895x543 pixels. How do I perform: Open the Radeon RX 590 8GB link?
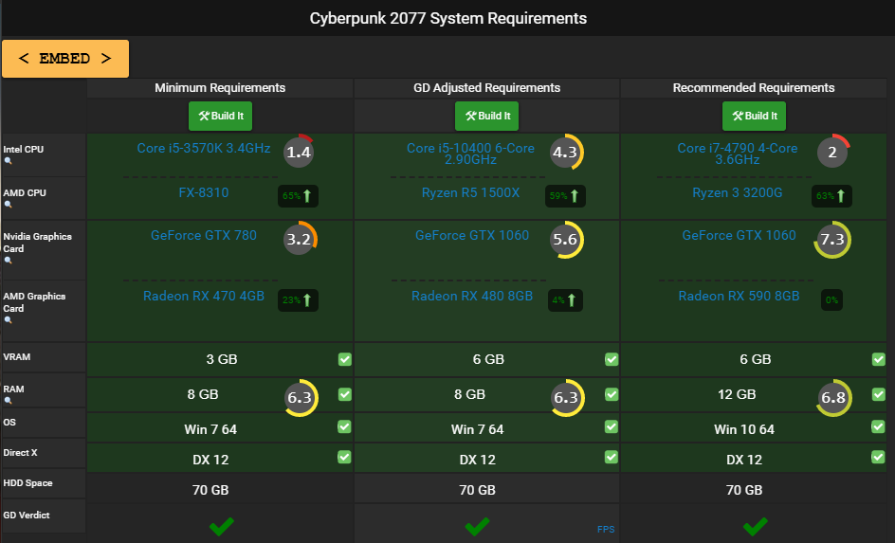click(x=739, y=296)
